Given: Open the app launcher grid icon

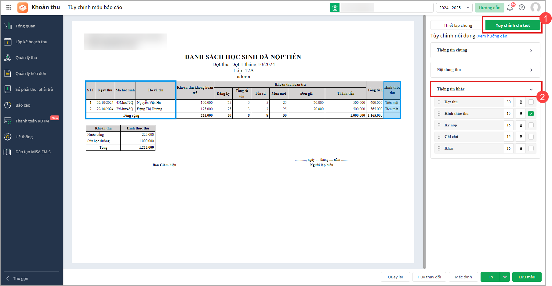Looking at the screenshot, I should click(9, 7).
